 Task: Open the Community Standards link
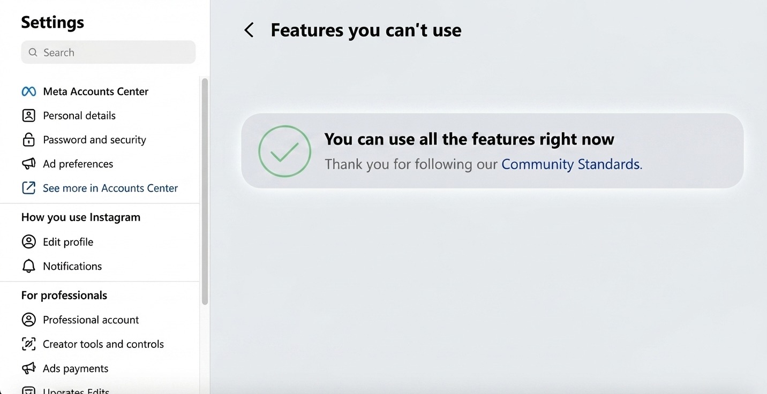click(570, 164)
